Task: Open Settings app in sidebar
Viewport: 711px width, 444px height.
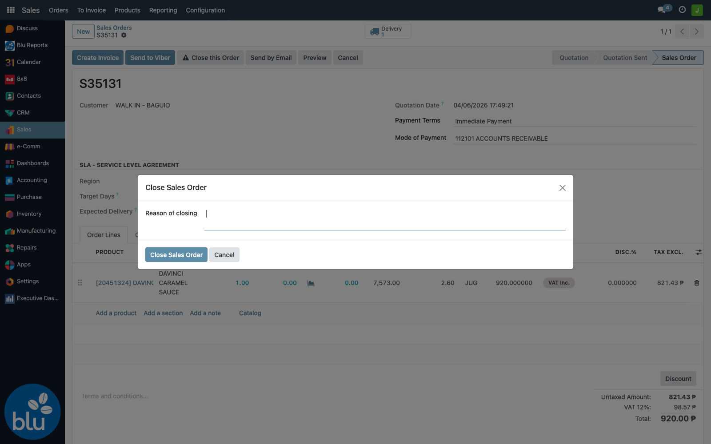Action: tap(32, 281)
